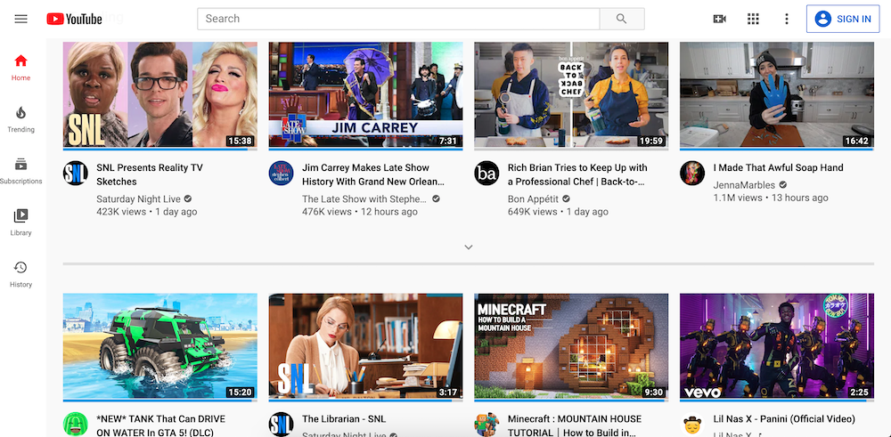Visit 'The Late Show with Stephe…' channel
Viewport: 891px width, 437px height.
(x=364, y=199)
